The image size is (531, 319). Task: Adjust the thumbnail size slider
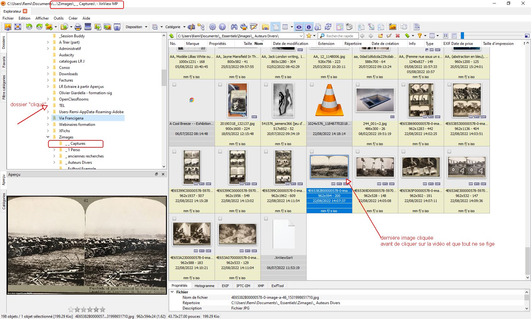click(x=462, y=36)
